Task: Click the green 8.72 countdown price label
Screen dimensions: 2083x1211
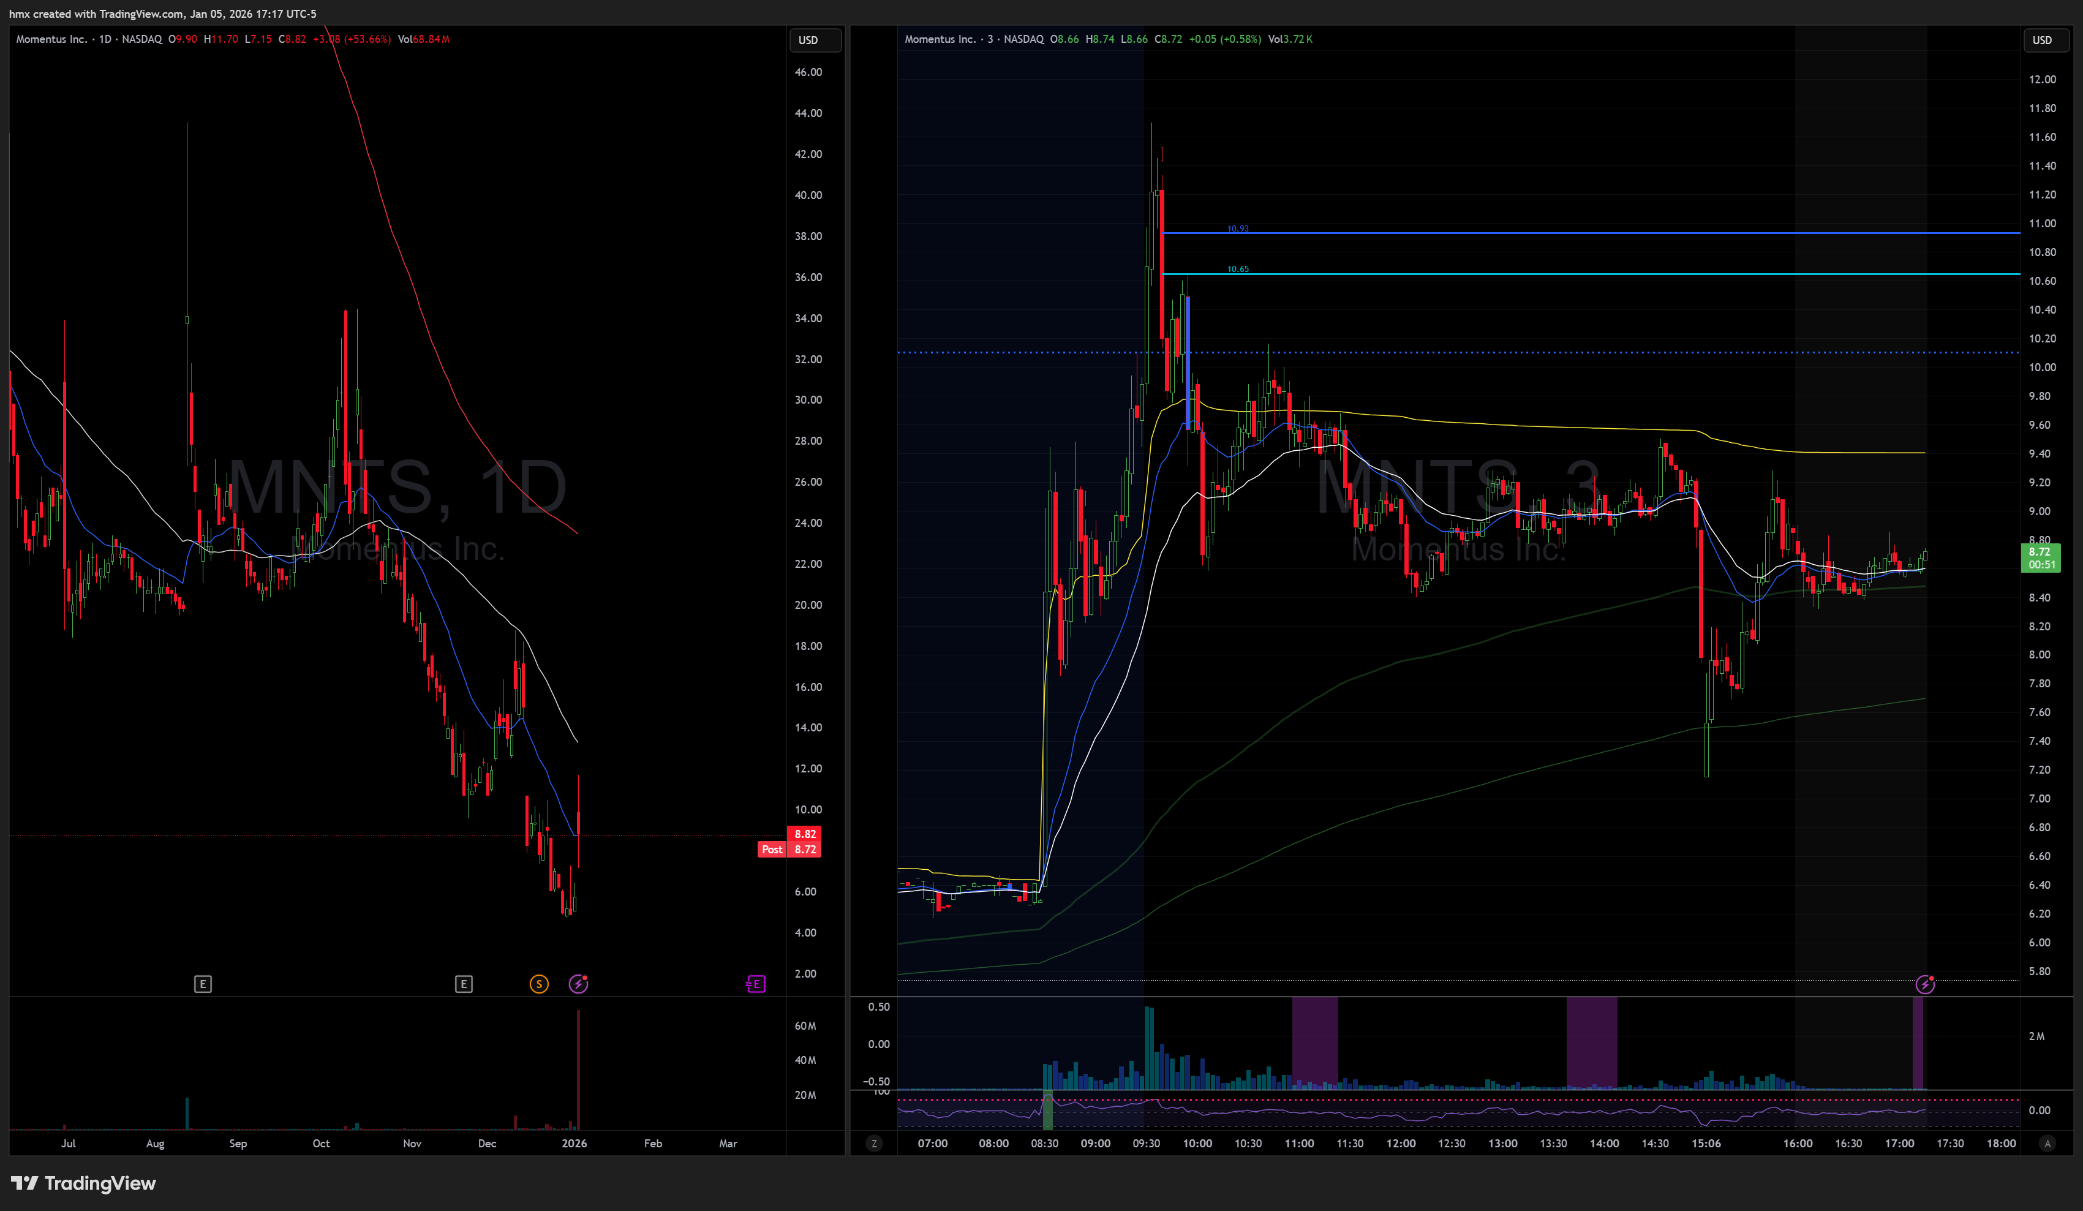Action: coord(2040,558)
